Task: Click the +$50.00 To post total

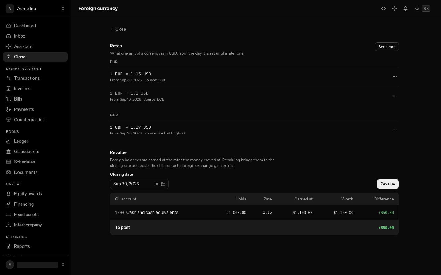Action: [386, 228]
